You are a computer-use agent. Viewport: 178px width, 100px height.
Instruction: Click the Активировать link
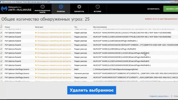(153, 9)
